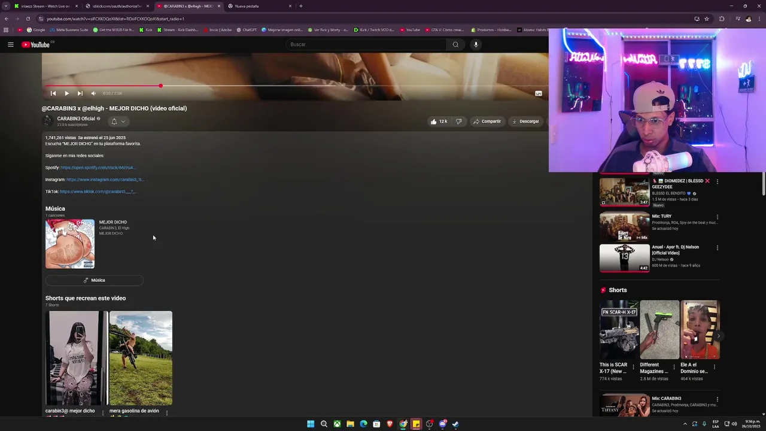Viewport: 766px width, 431px height.
Task: Open Windows taskbar search
Action: (x=324, y=424)
